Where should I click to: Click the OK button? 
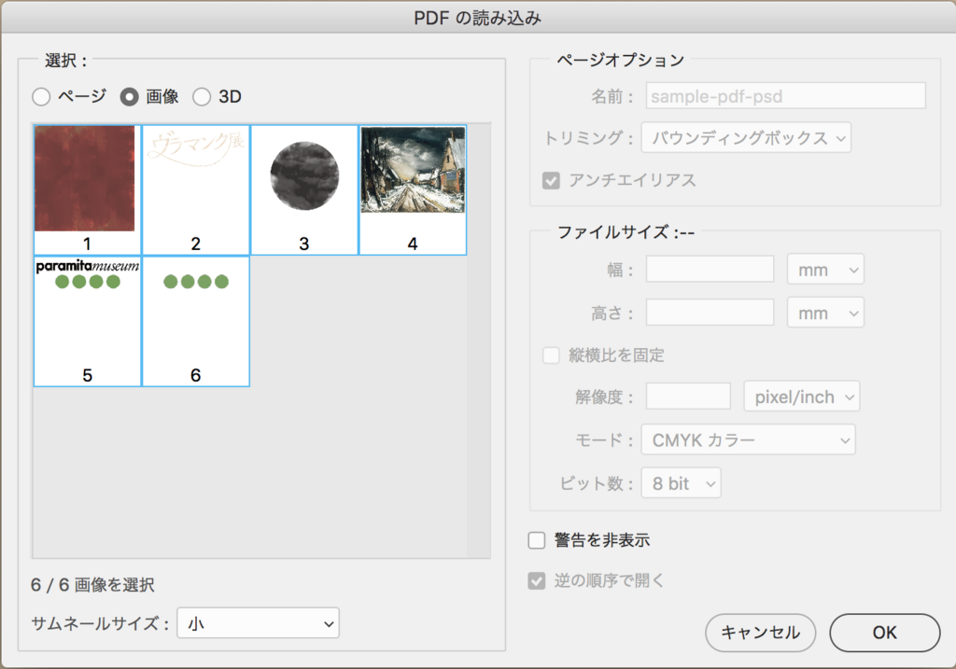point(885,633)
